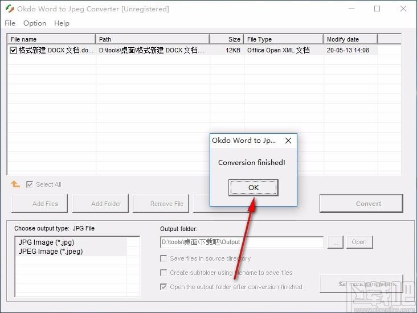
Task: Enable Create subfolder using filename option
Action: click(163, 273)
